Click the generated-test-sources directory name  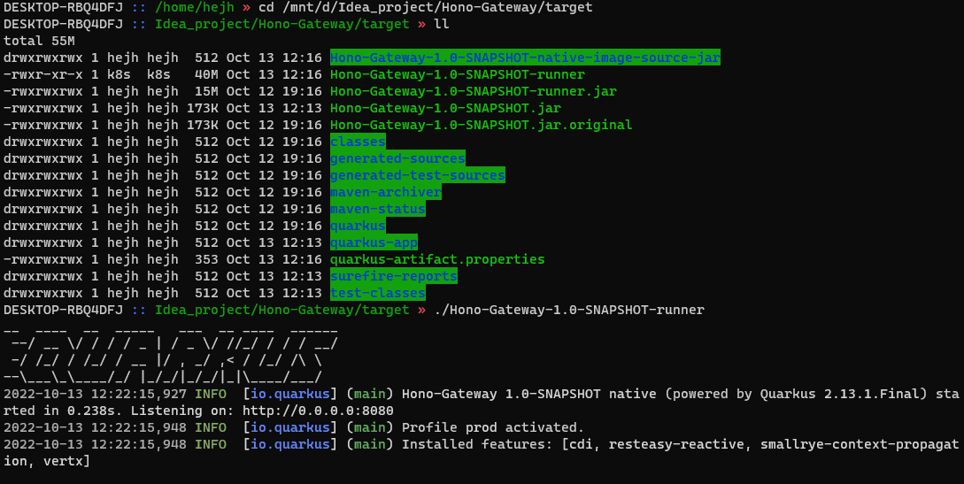(417, 176)
